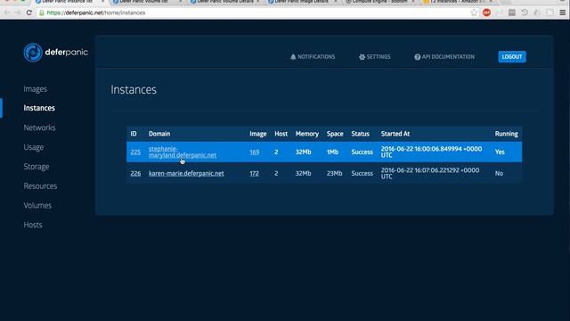Click the 23Mb space value

point(335,174)
